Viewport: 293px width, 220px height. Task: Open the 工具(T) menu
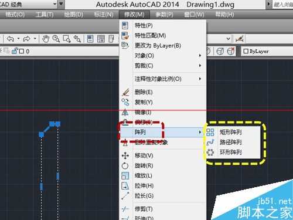click(45, 15)
